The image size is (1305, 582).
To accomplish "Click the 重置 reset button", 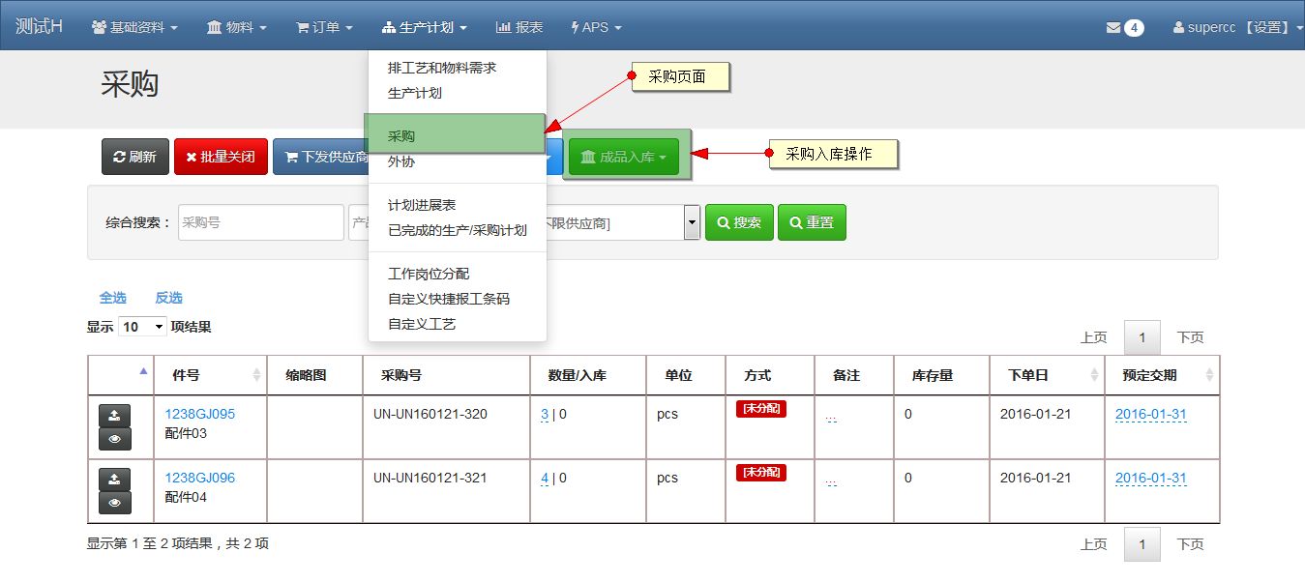I will tap(812, 222).
